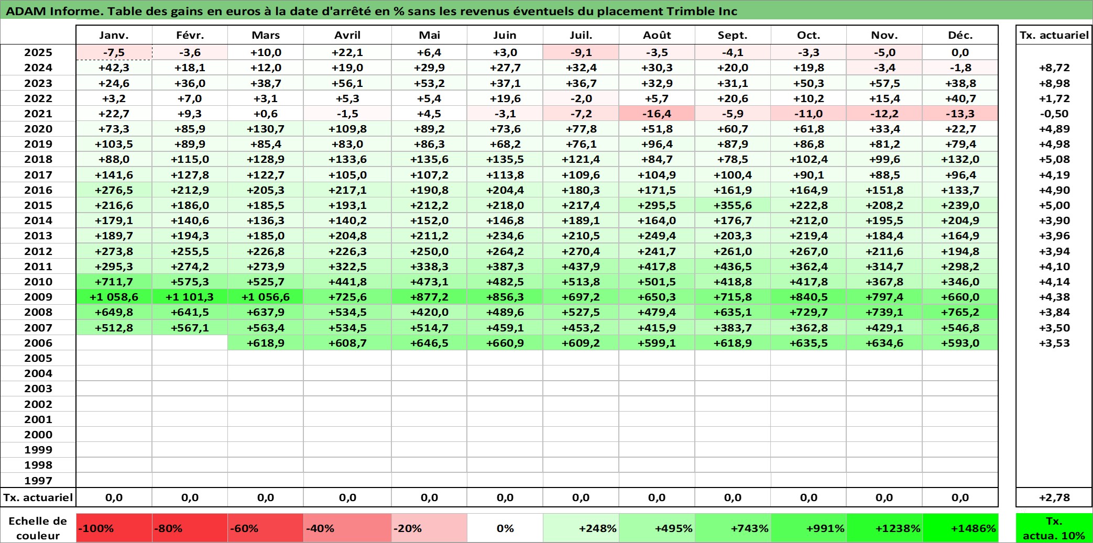The height and width of the screenshot is (543, 1093).
Task: Select the 2025 July cell -9,1
Action: [581, 52]
